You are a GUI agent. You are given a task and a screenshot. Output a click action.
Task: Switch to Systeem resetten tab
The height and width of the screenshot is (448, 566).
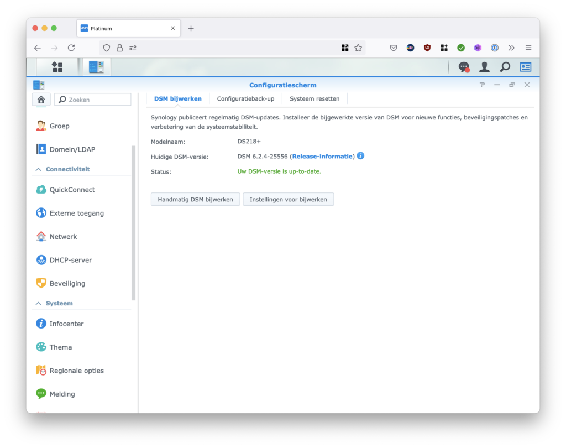pyautogui.click(x=315, y=98)
